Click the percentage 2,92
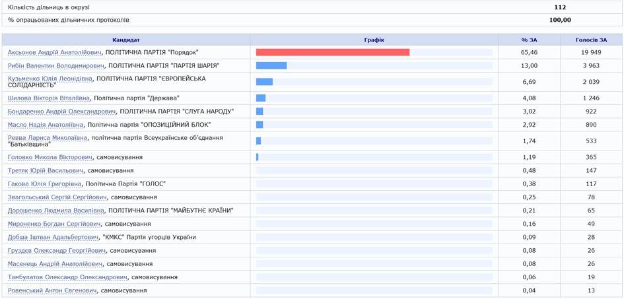 coord(530,125)
